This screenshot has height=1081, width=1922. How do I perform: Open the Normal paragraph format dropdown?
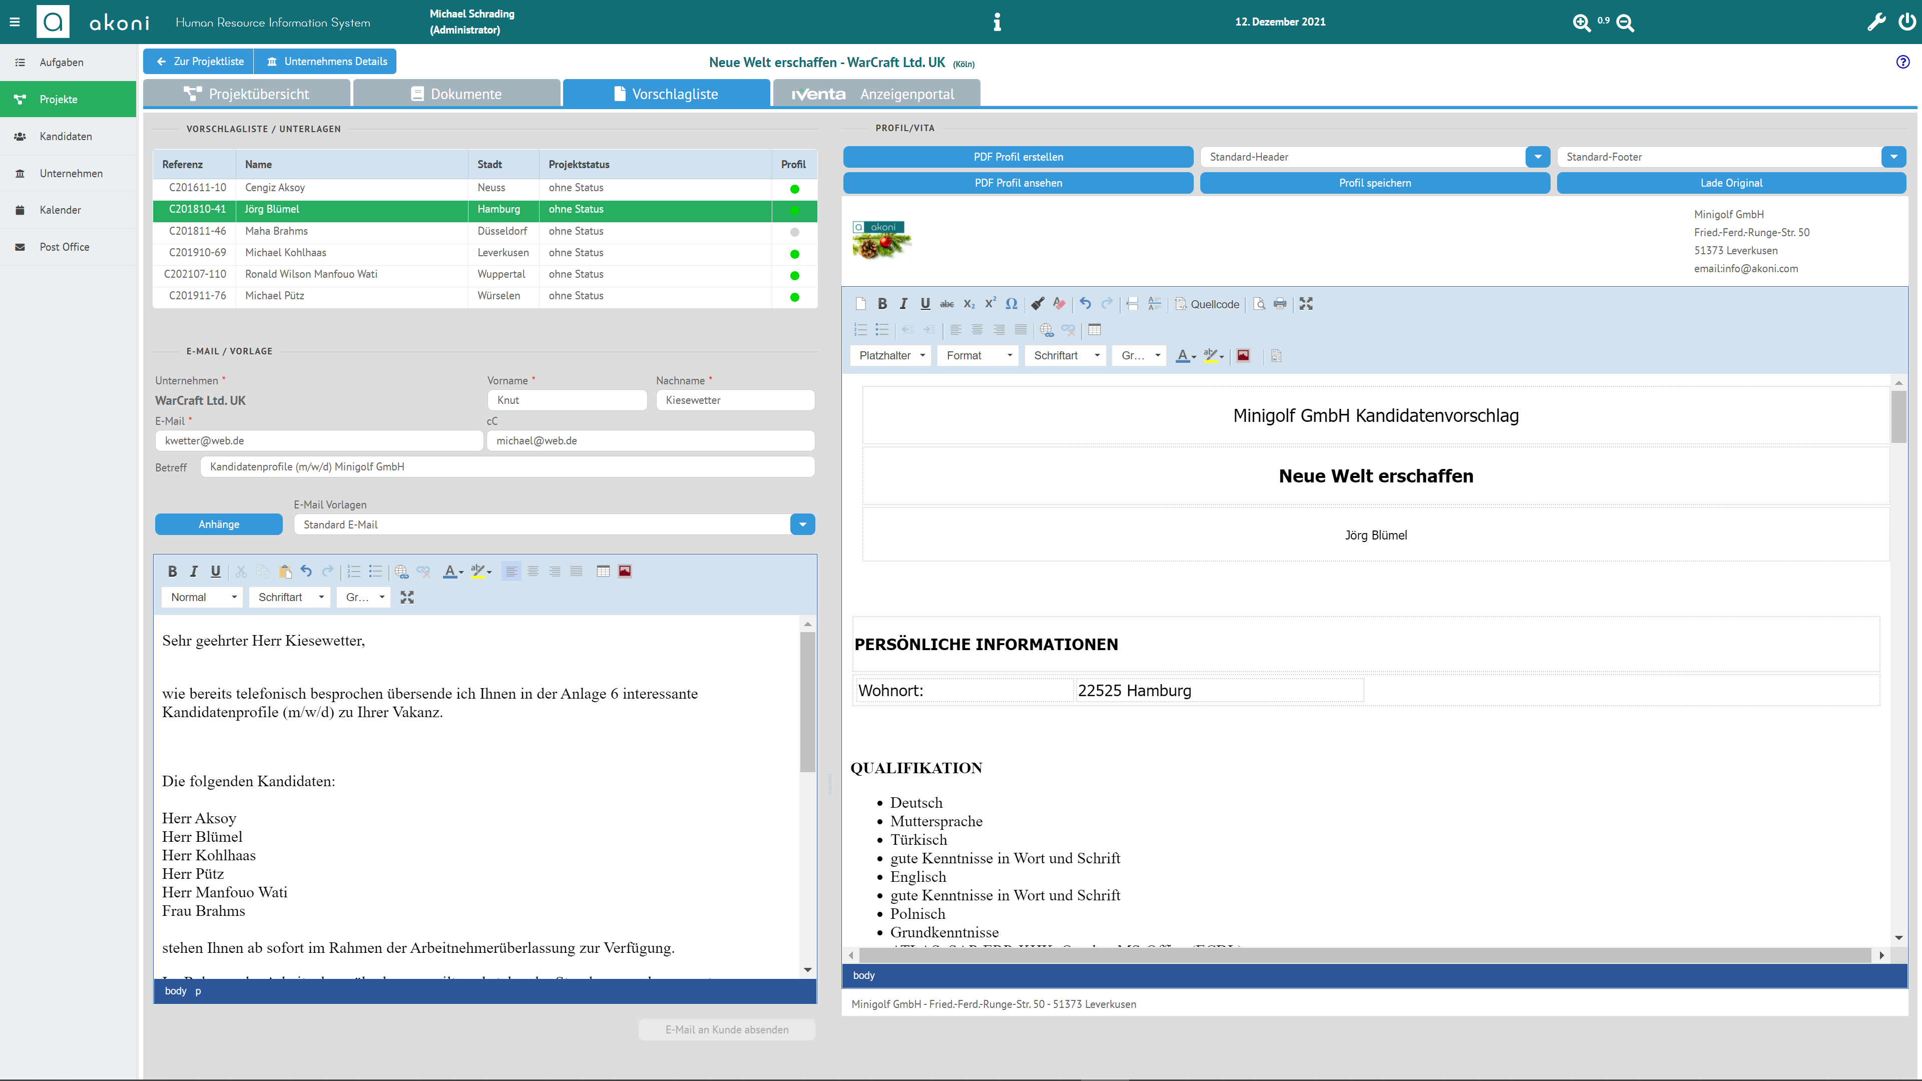202,597
